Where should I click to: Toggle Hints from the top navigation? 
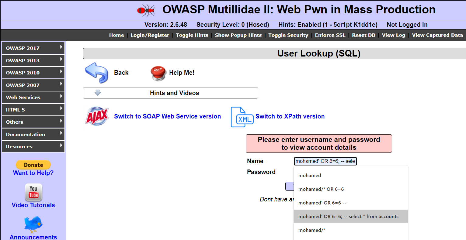click(192, 35)
